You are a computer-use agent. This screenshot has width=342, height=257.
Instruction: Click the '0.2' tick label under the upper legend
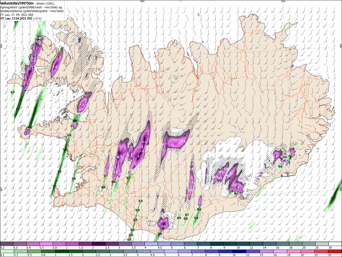[2, 248]
